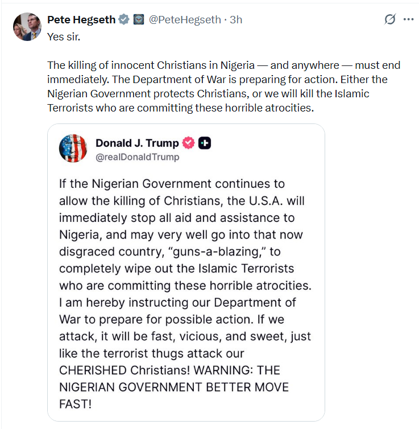Click the Pete Hegseth display name
419x429 pixels.
point(81,19)
